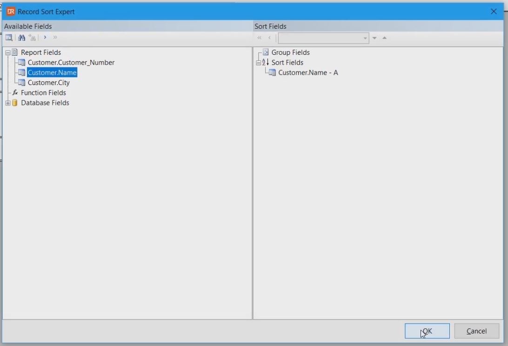Click the double arrow add-all-fields button
The height and width of the screenshot is (346, 508).
(x=55, y=38)
